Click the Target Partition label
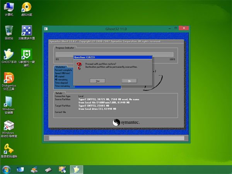The image size is (232, 174). [x=63, y=106]
